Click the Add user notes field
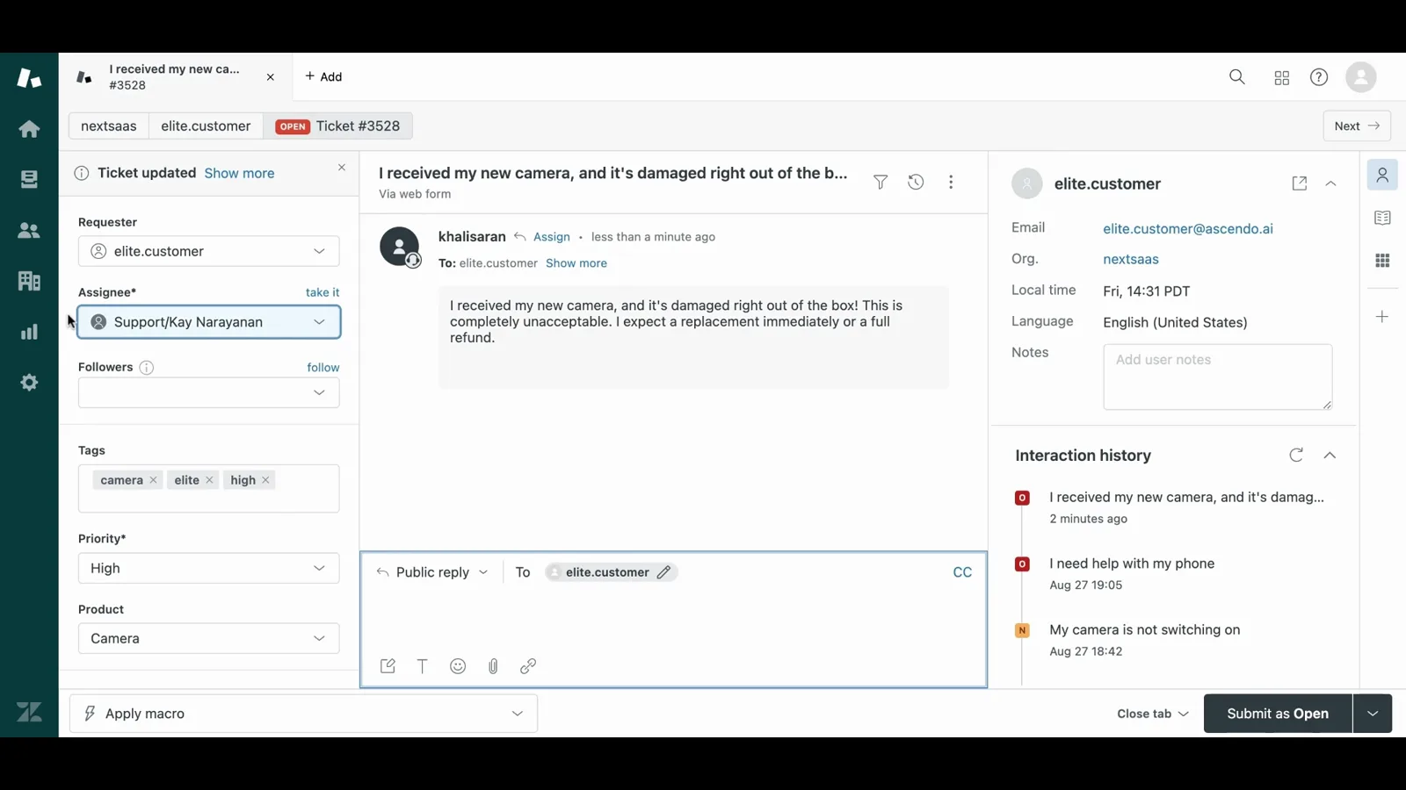This screenshot has width=1406, height=790. pyautogui.click(x=1218, y=377)
